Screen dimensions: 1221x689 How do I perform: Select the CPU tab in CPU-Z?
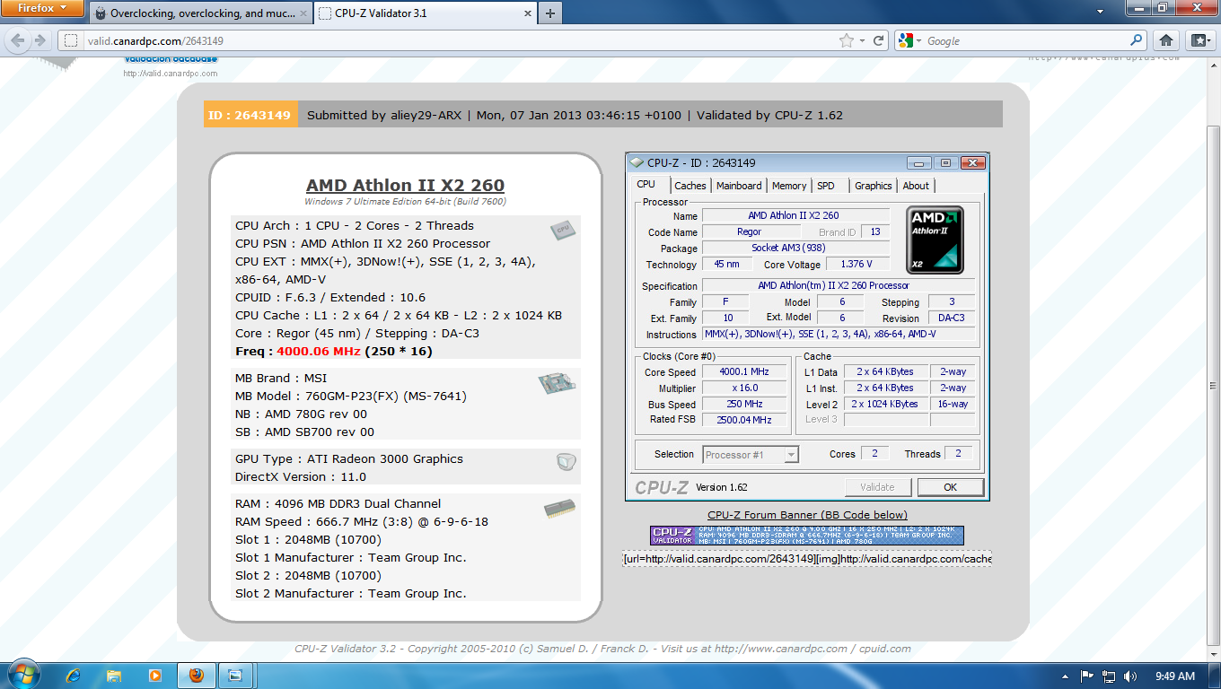coord(646,184)
